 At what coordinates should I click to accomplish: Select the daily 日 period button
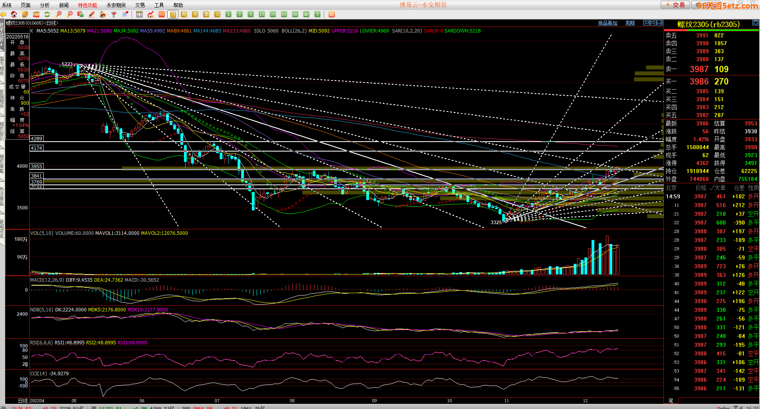point(173,14)
